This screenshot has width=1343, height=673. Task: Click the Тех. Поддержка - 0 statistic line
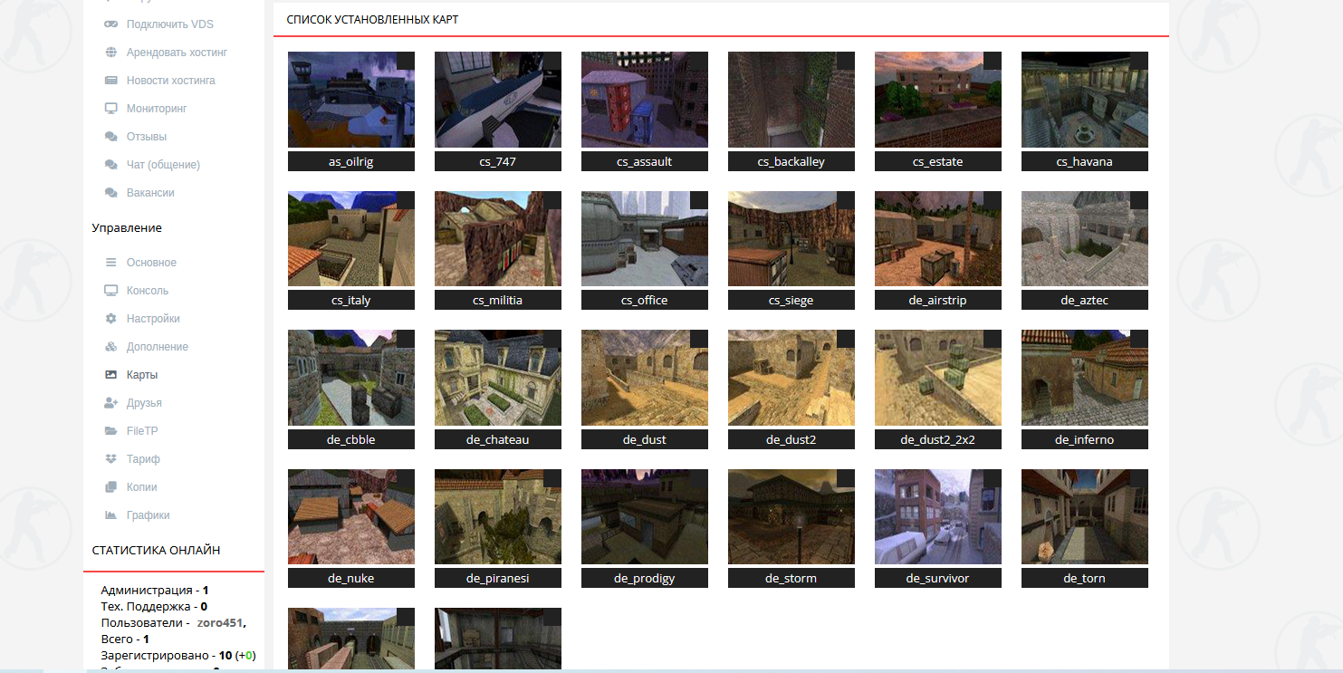pos(154,607)
